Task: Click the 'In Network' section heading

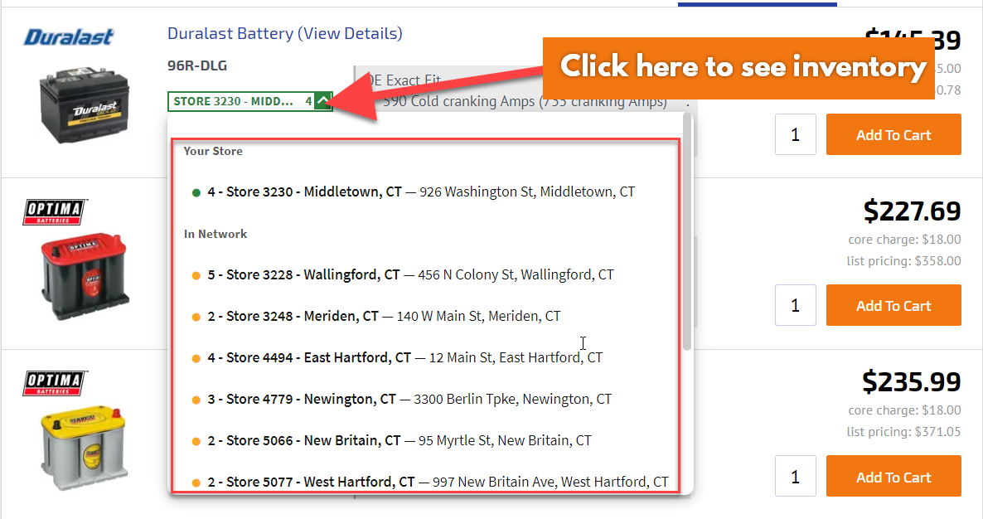Action: [x=215, y=234]
